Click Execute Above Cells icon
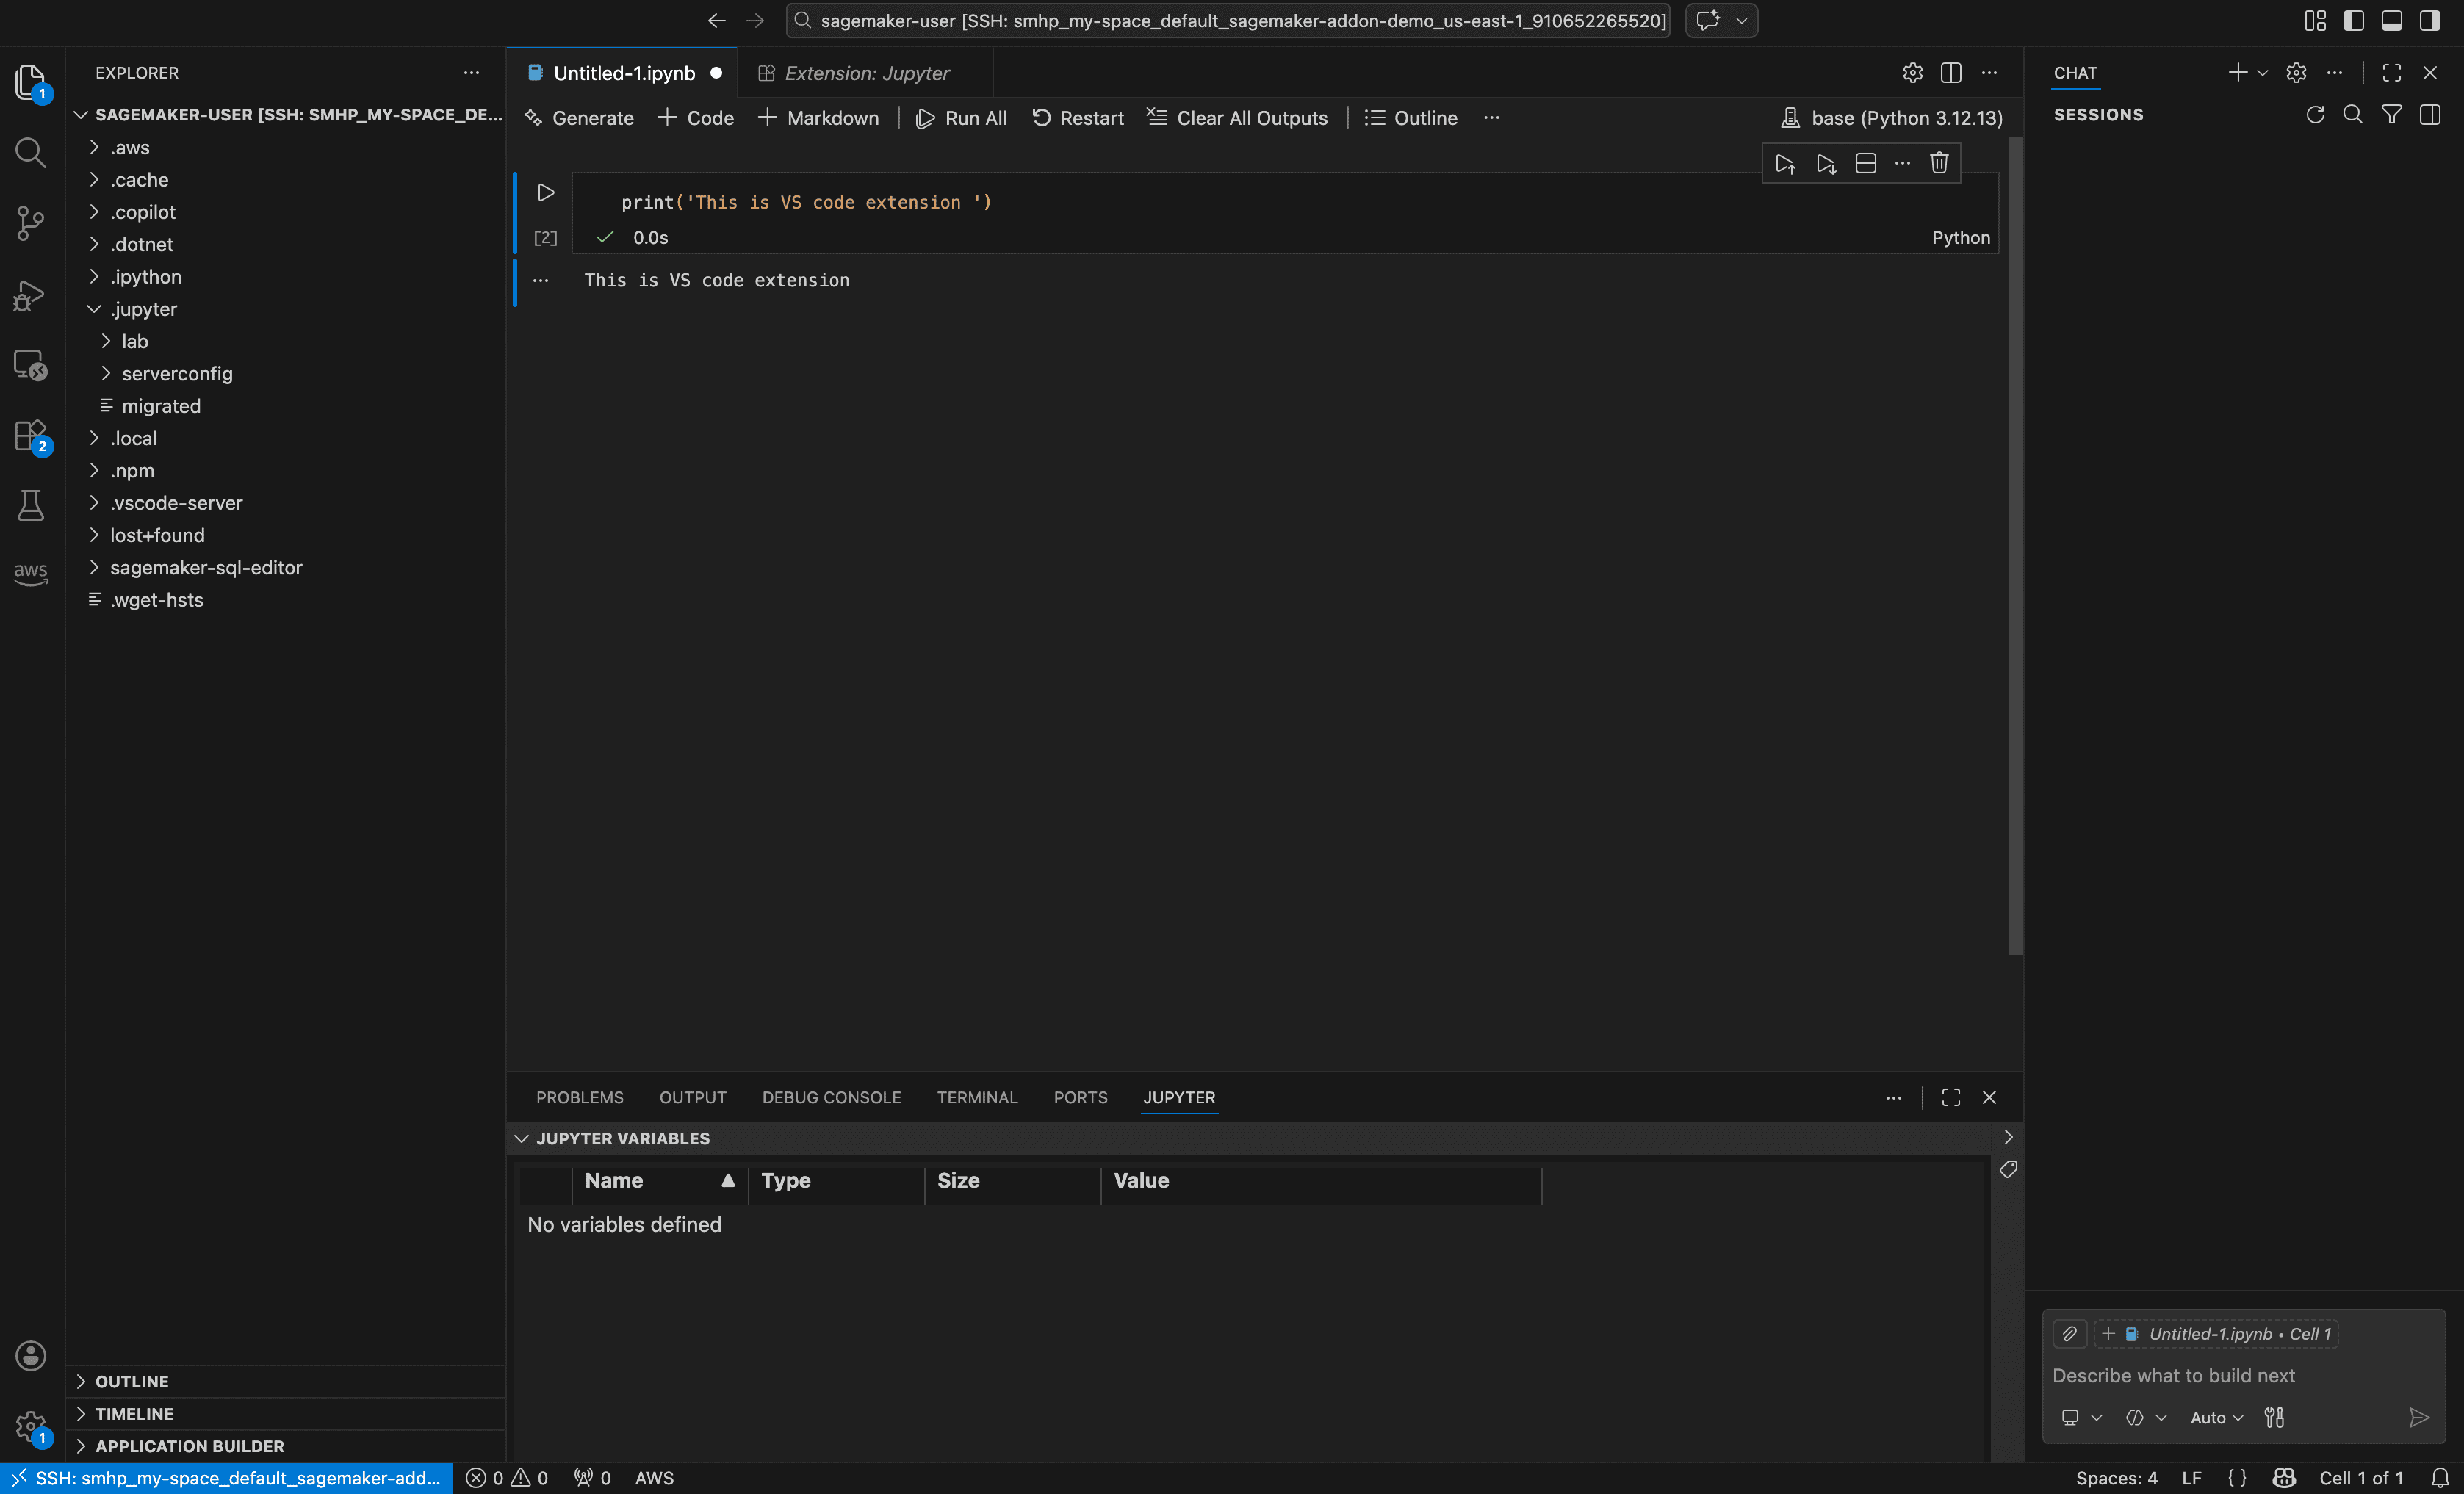Viewport: 2464px width, 1494px height. [x=1785, y=163]
